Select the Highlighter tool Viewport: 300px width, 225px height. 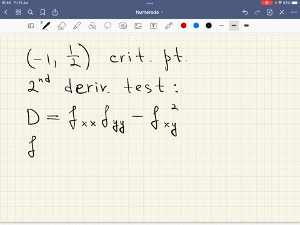tap(77, 26)
